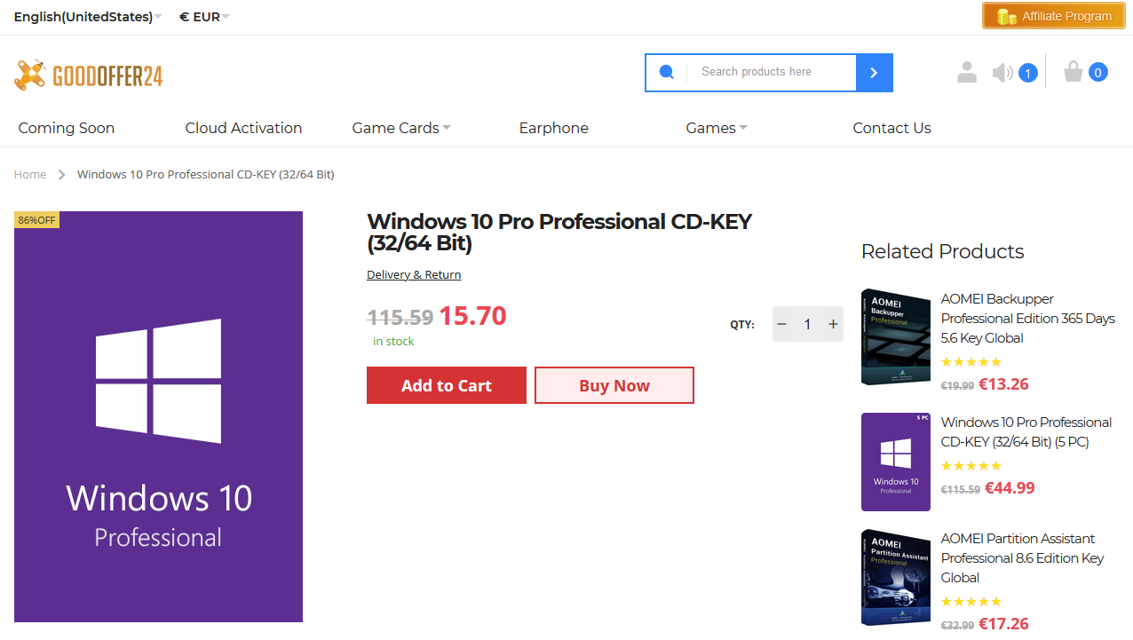Open AOMEI Backupper product thumbnail

[896, 336]
